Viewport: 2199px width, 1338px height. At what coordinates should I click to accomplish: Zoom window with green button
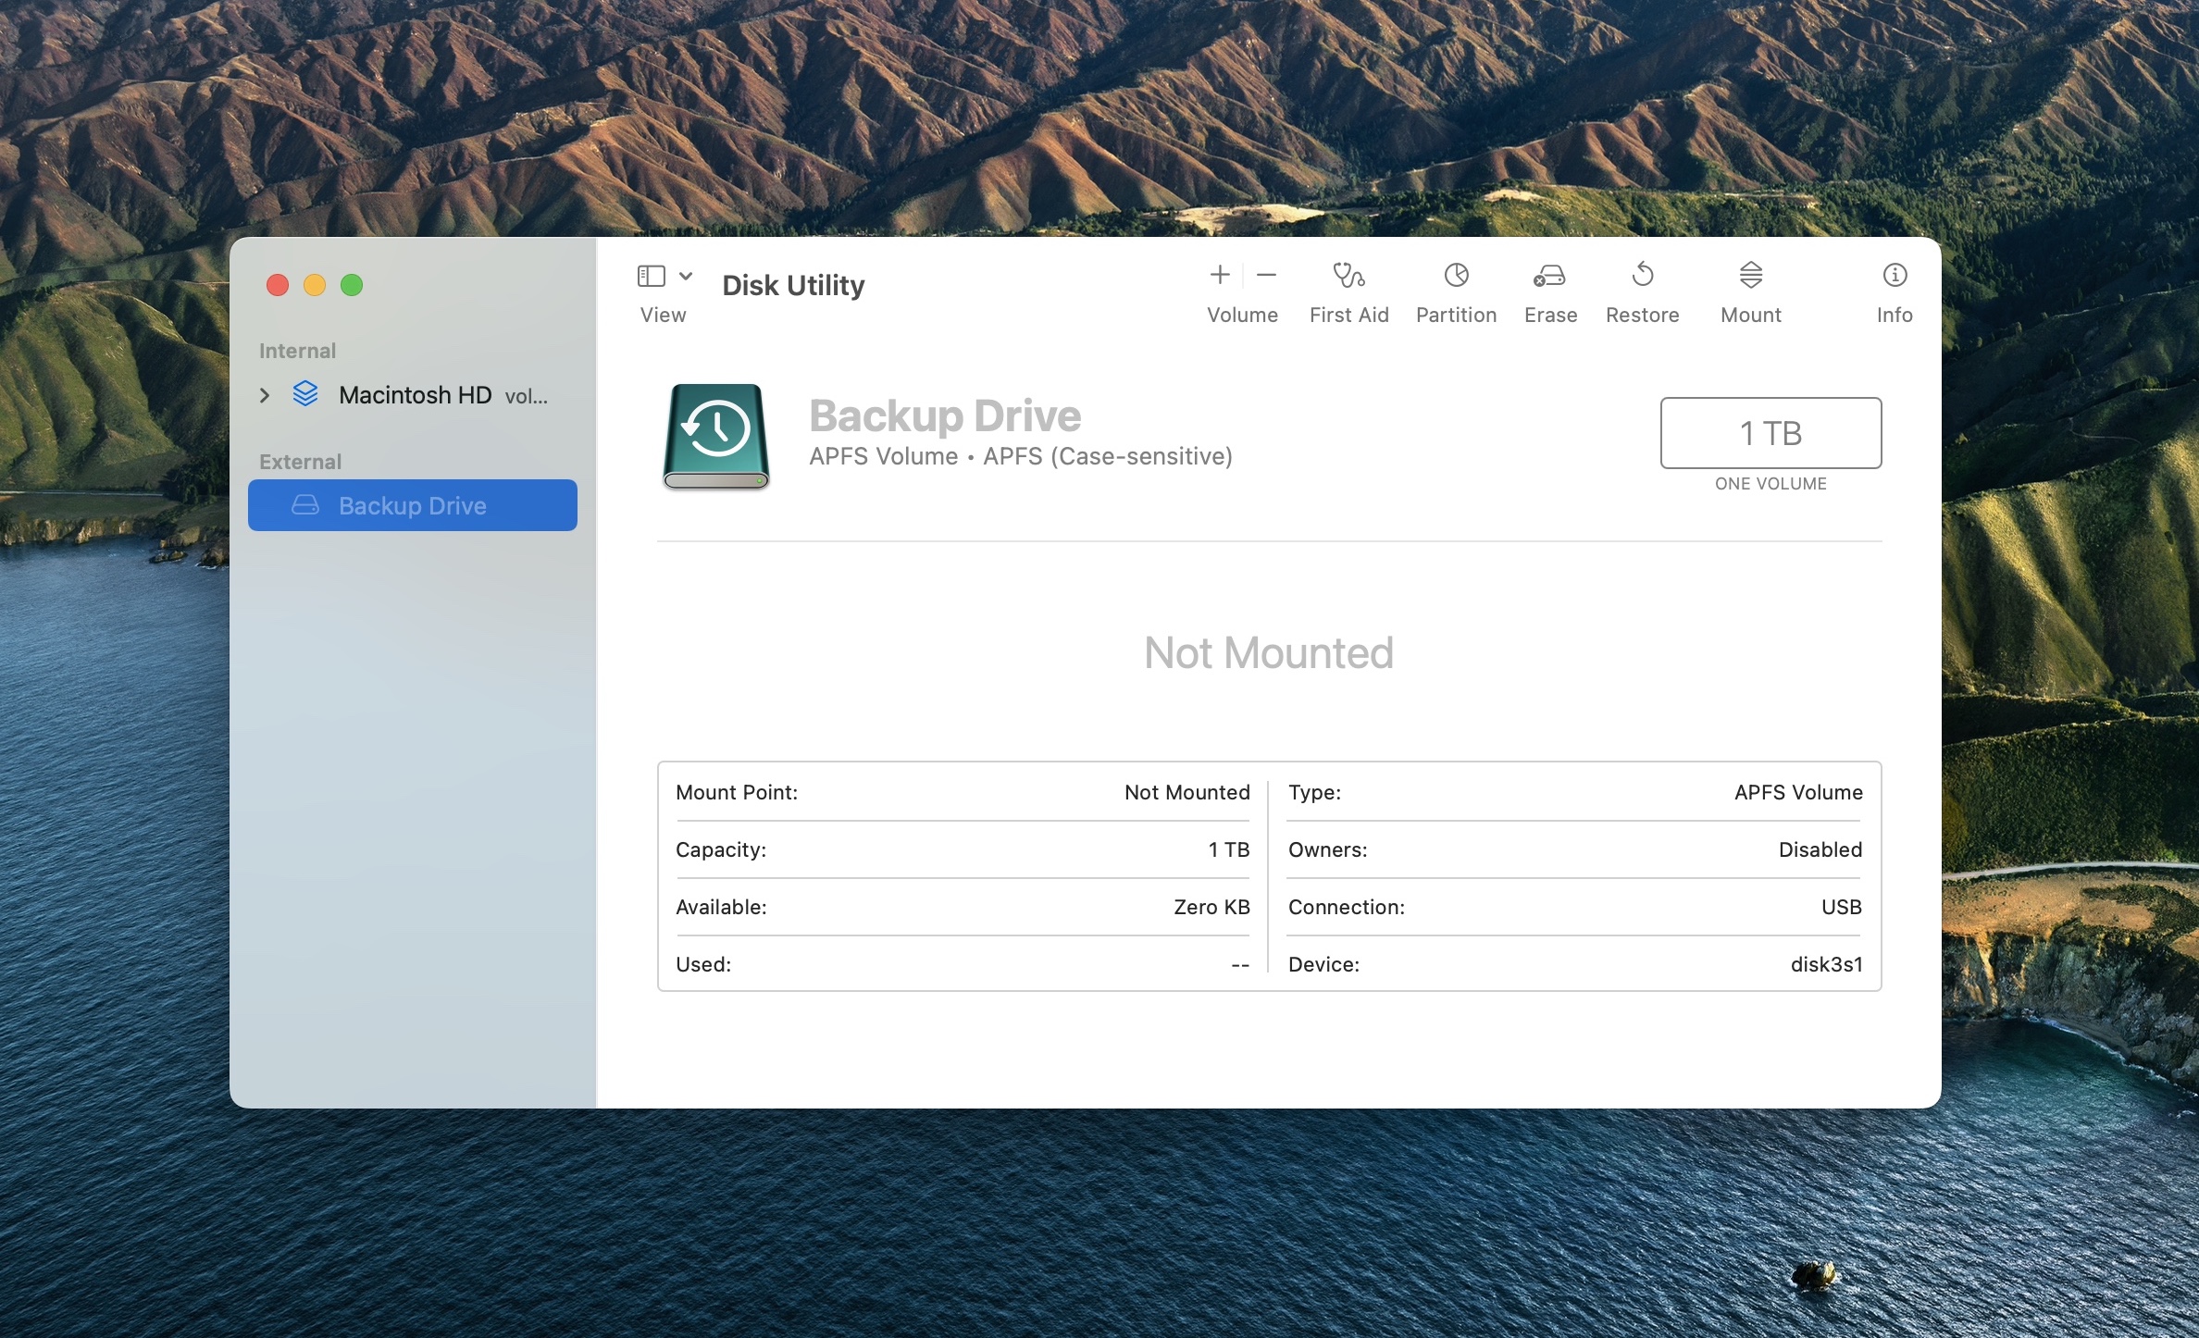[352, 285]
